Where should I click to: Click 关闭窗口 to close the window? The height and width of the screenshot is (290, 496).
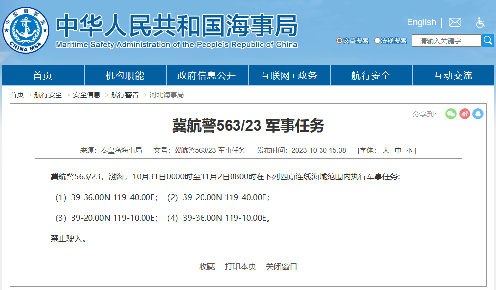pyautogui.click(x=282, y=267)
